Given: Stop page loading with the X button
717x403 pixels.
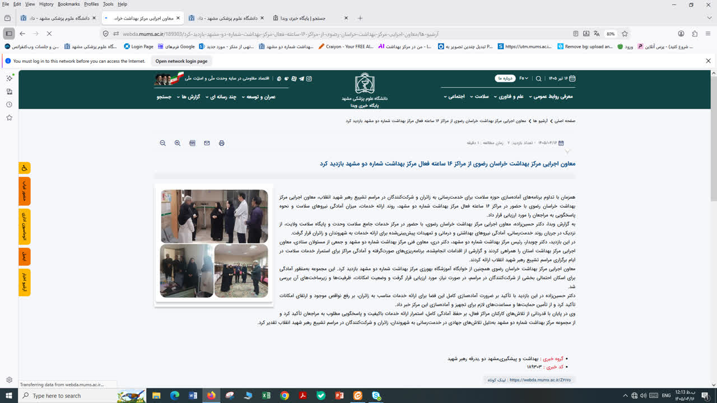Looking at the screenshot, I should [49, 34].
